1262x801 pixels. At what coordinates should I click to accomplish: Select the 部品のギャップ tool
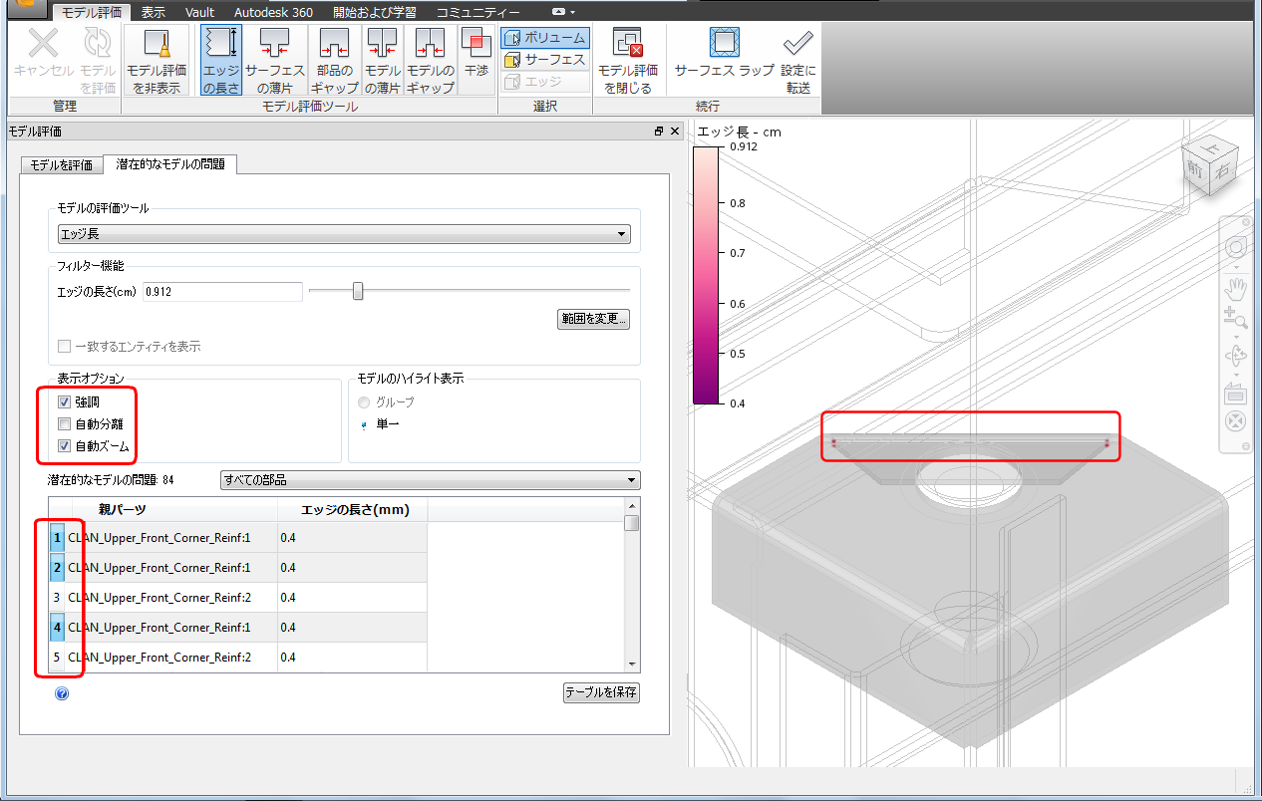coord(334,59)
